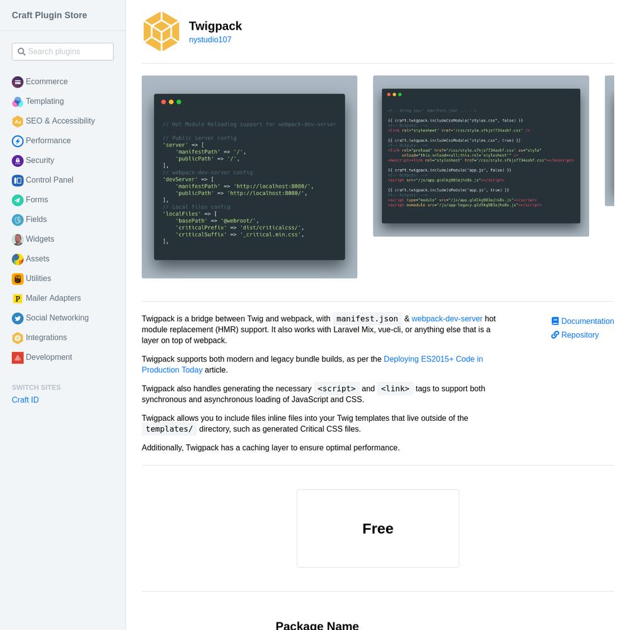Click the Twigpack plugin title
The width and height of the screenshot is (630, 630).
(x=215, y=26)
